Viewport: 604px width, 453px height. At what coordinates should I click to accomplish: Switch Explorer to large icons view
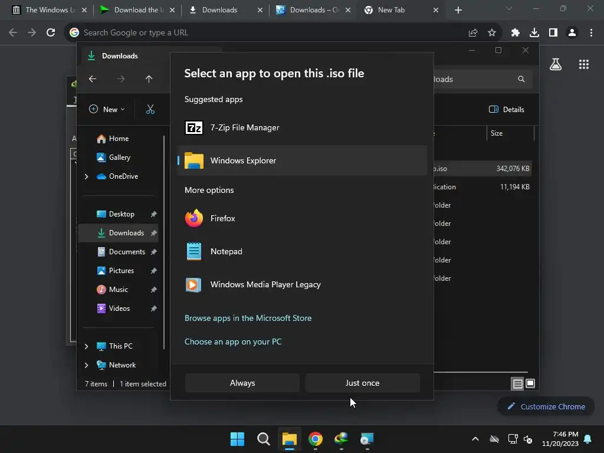[x=530, y=383]
